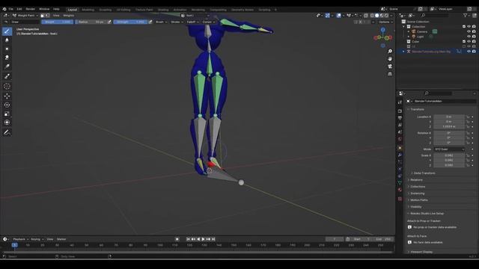Open the XYZ Euler rotation mode dropdown
The width and height of the screenshot is (479, 269).
point(449,149)
